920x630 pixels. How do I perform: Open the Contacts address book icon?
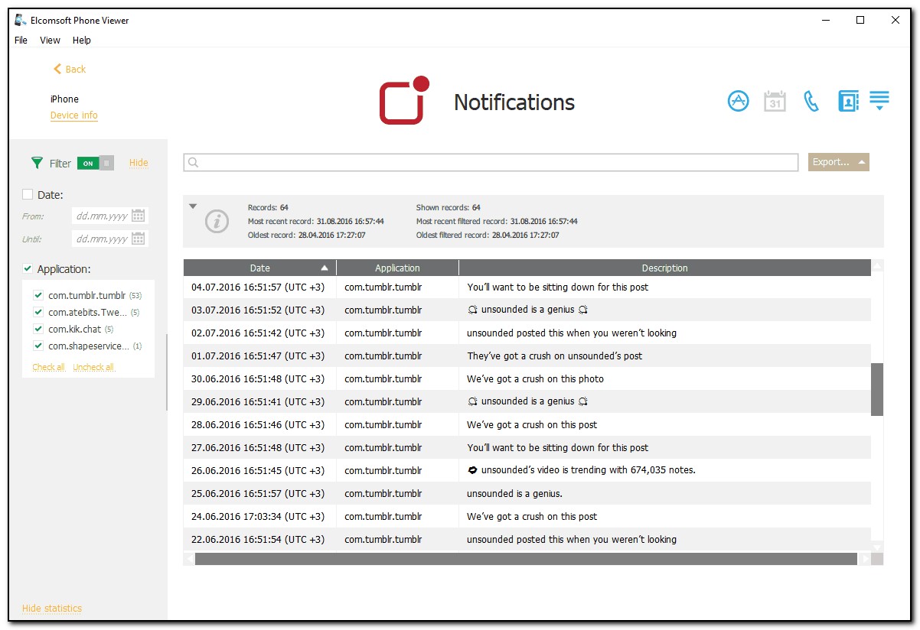pos(848,101)
